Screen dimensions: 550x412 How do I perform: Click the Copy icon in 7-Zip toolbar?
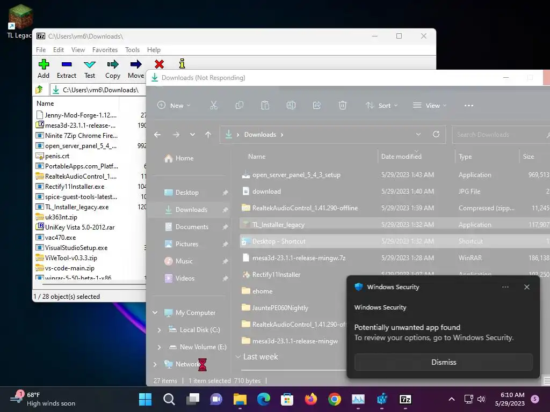[x=113, y=69]
